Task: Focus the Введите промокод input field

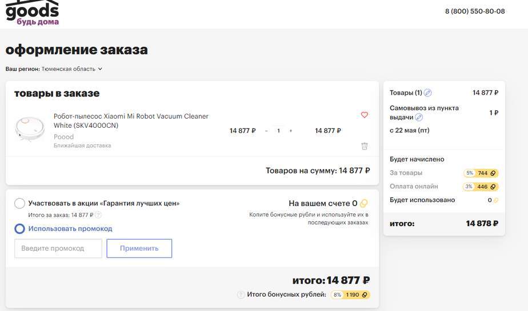Action: pos(58,248)
